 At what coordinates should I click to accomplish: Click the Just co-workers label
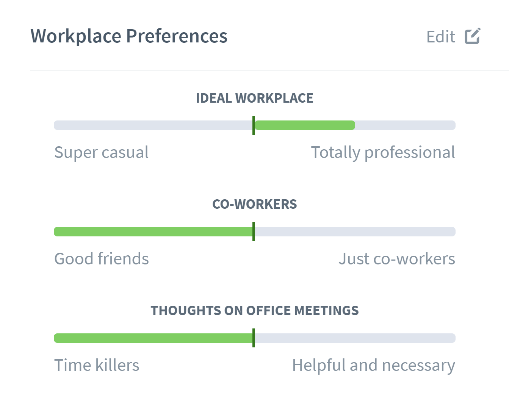[396, 259]
